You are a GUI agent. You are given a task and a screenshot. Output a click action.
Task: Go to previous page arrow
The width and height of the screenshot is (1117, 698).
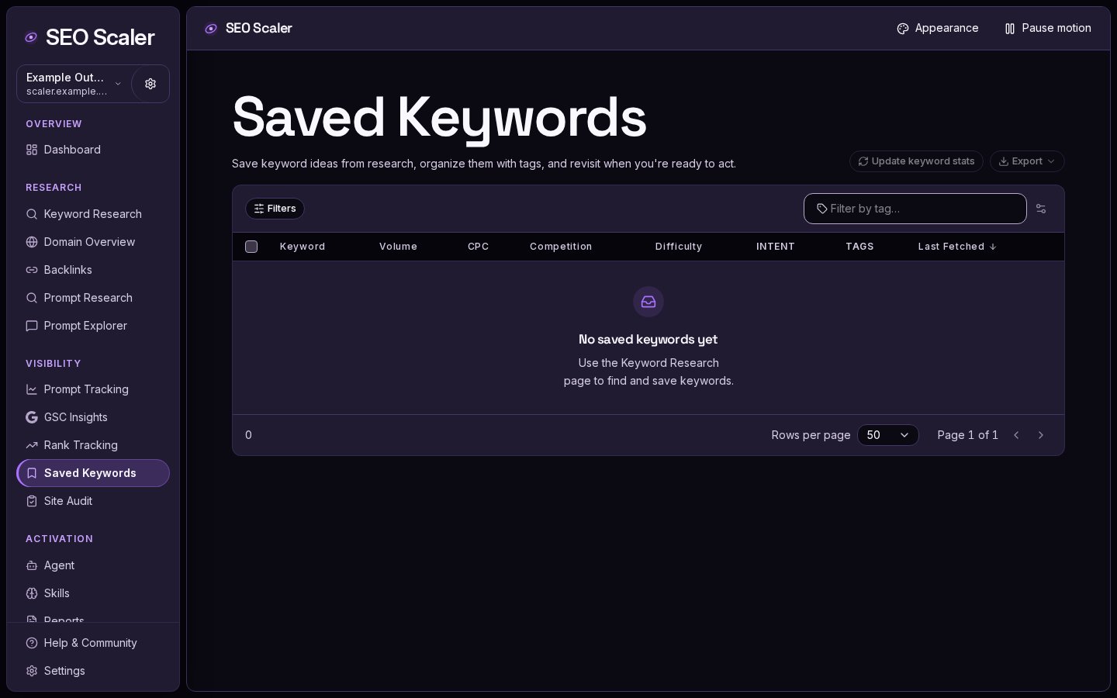coord(1016,435)
